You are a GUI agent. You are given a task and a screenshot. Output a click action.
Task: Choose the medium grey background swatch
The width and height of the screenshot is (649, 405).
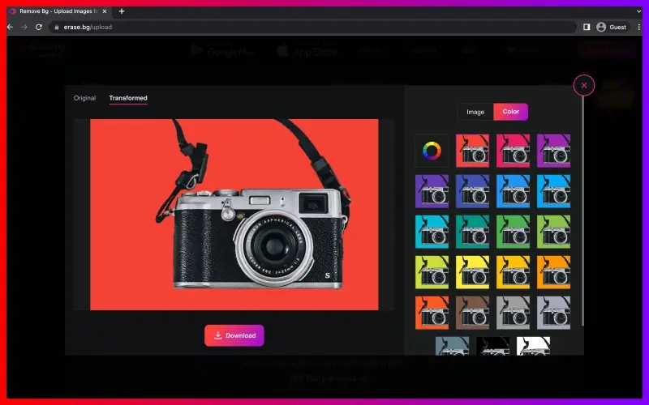pyautogui.click(x=513, y=313)
